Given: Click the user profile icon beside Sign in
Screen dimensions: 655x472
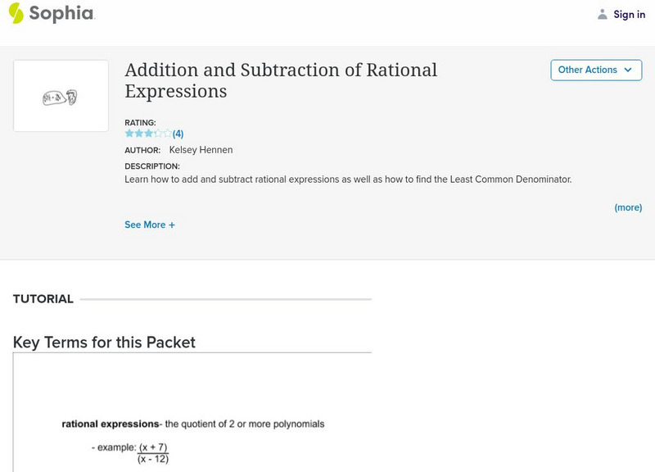Looking at the screenshot, I should (603, 14).
